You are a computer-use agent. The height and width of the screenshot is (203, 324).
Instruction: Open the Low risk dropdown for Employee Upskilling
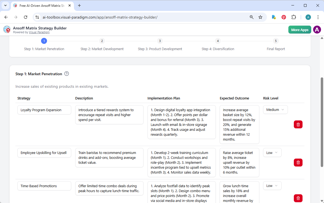pyautogui.click(x=272, y=152)
